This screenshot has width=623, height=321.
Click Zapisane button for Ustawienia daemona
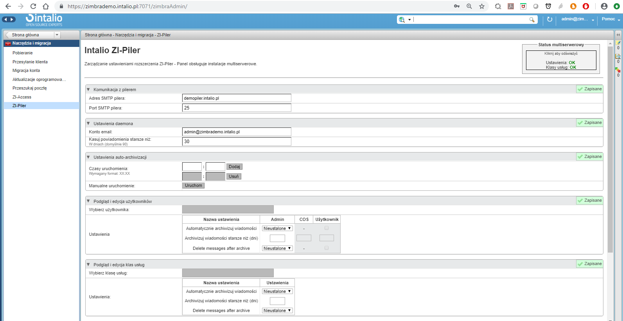point(590,123)
